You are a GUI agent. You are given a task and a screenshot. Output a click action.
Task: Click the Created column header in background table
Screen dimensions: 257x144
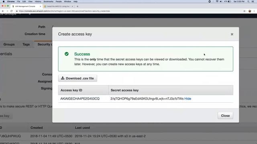(37, 128)
